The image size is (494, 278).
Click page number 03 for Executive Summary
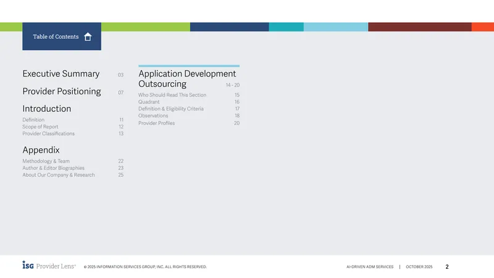[x=120, y=75]
